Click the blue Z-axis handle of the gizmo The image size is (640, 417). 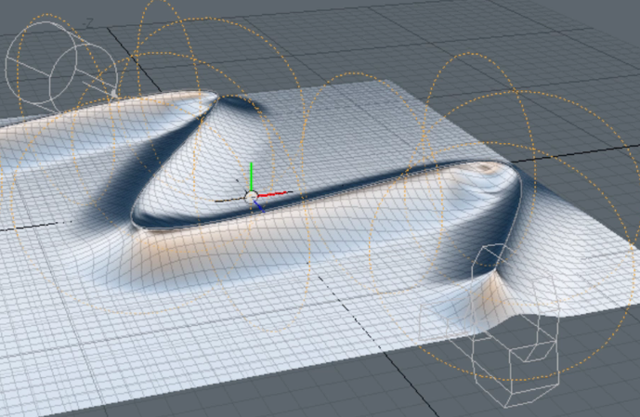(x=259, y=206)
